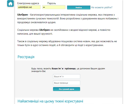Select the password input field

pos(54,7)
